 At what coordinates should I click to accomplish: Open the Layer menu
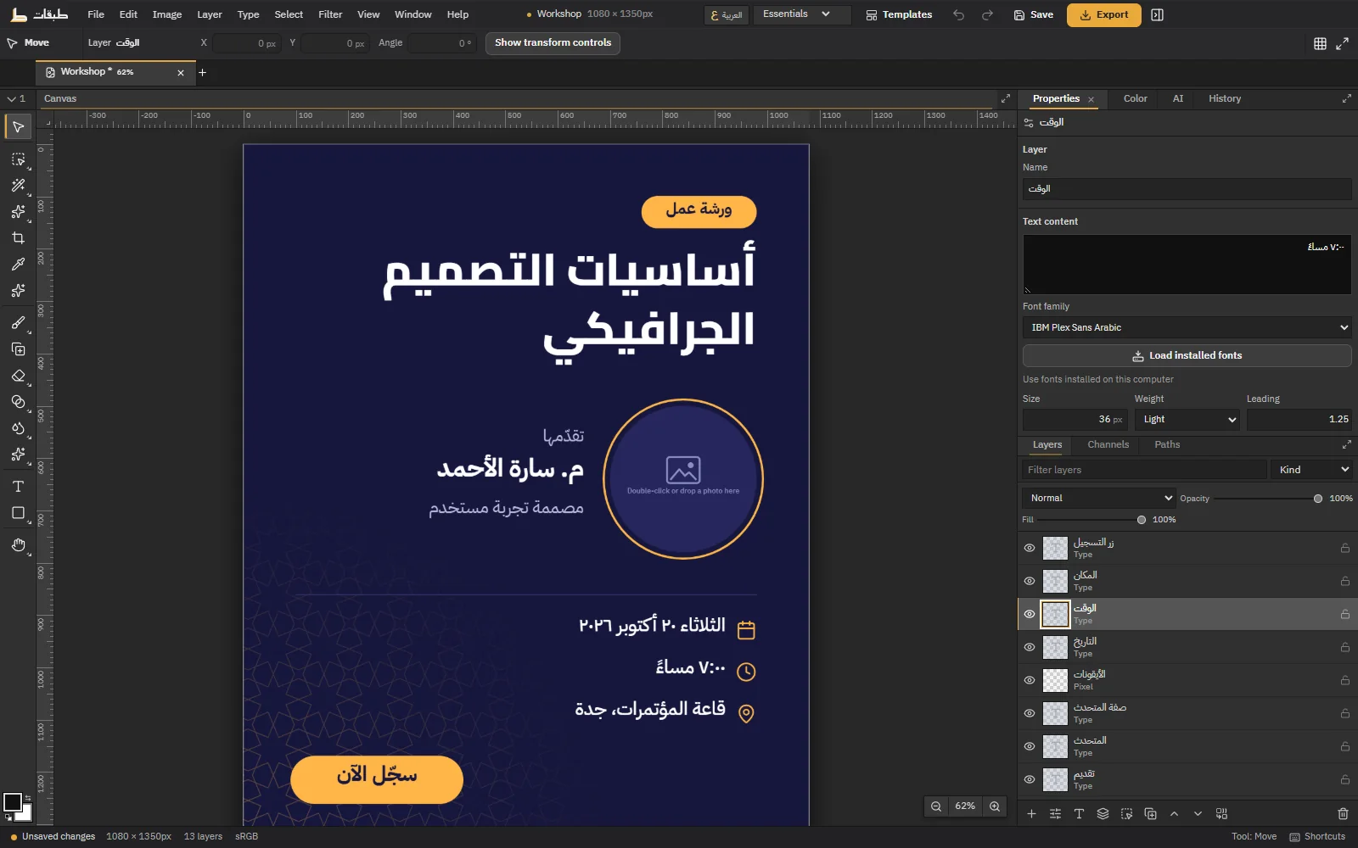(210, 14)
